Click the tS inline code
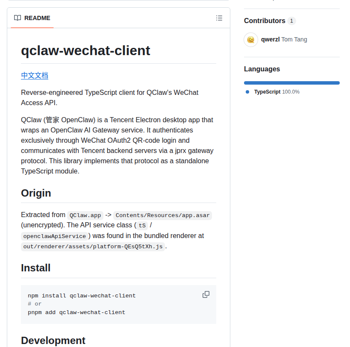 (142, 225)
